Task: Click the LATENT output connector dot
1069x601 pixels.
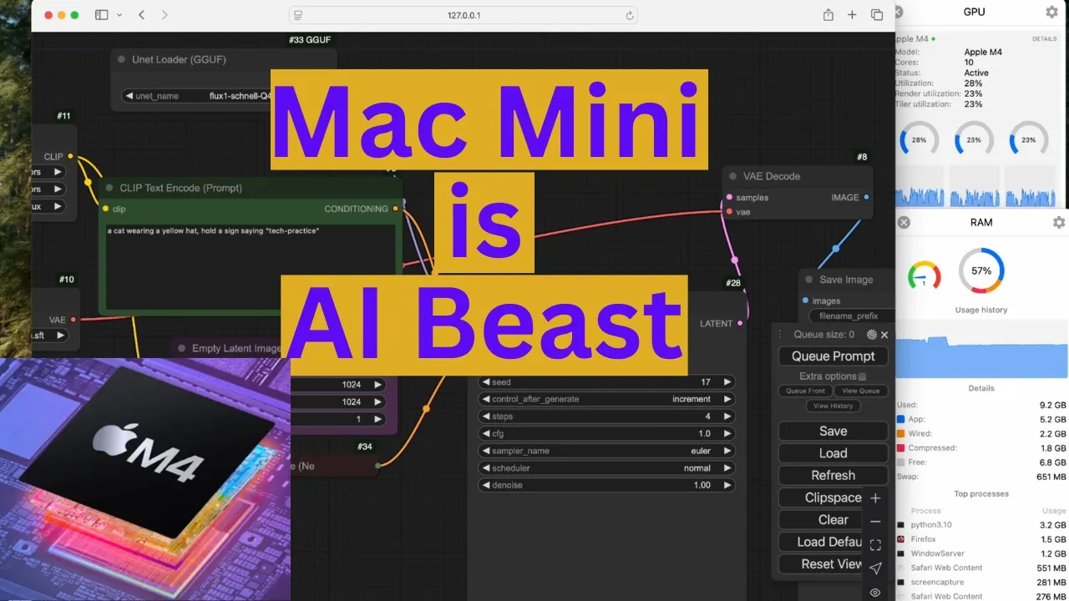Action: click(x=741, y=323)
